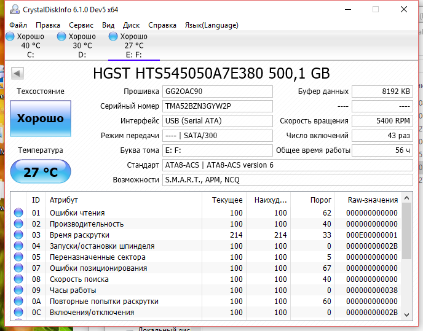Click raw value 000E00000001
Image resolution: width=423 pixels, height=331 pixels.
tap(372, 235)
